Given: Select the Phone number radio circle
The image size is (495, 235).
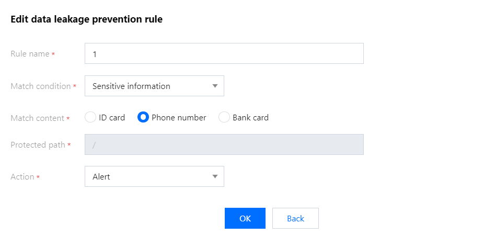Looking at the screenshot, I should pyautogui.click(x=143, y=117).
